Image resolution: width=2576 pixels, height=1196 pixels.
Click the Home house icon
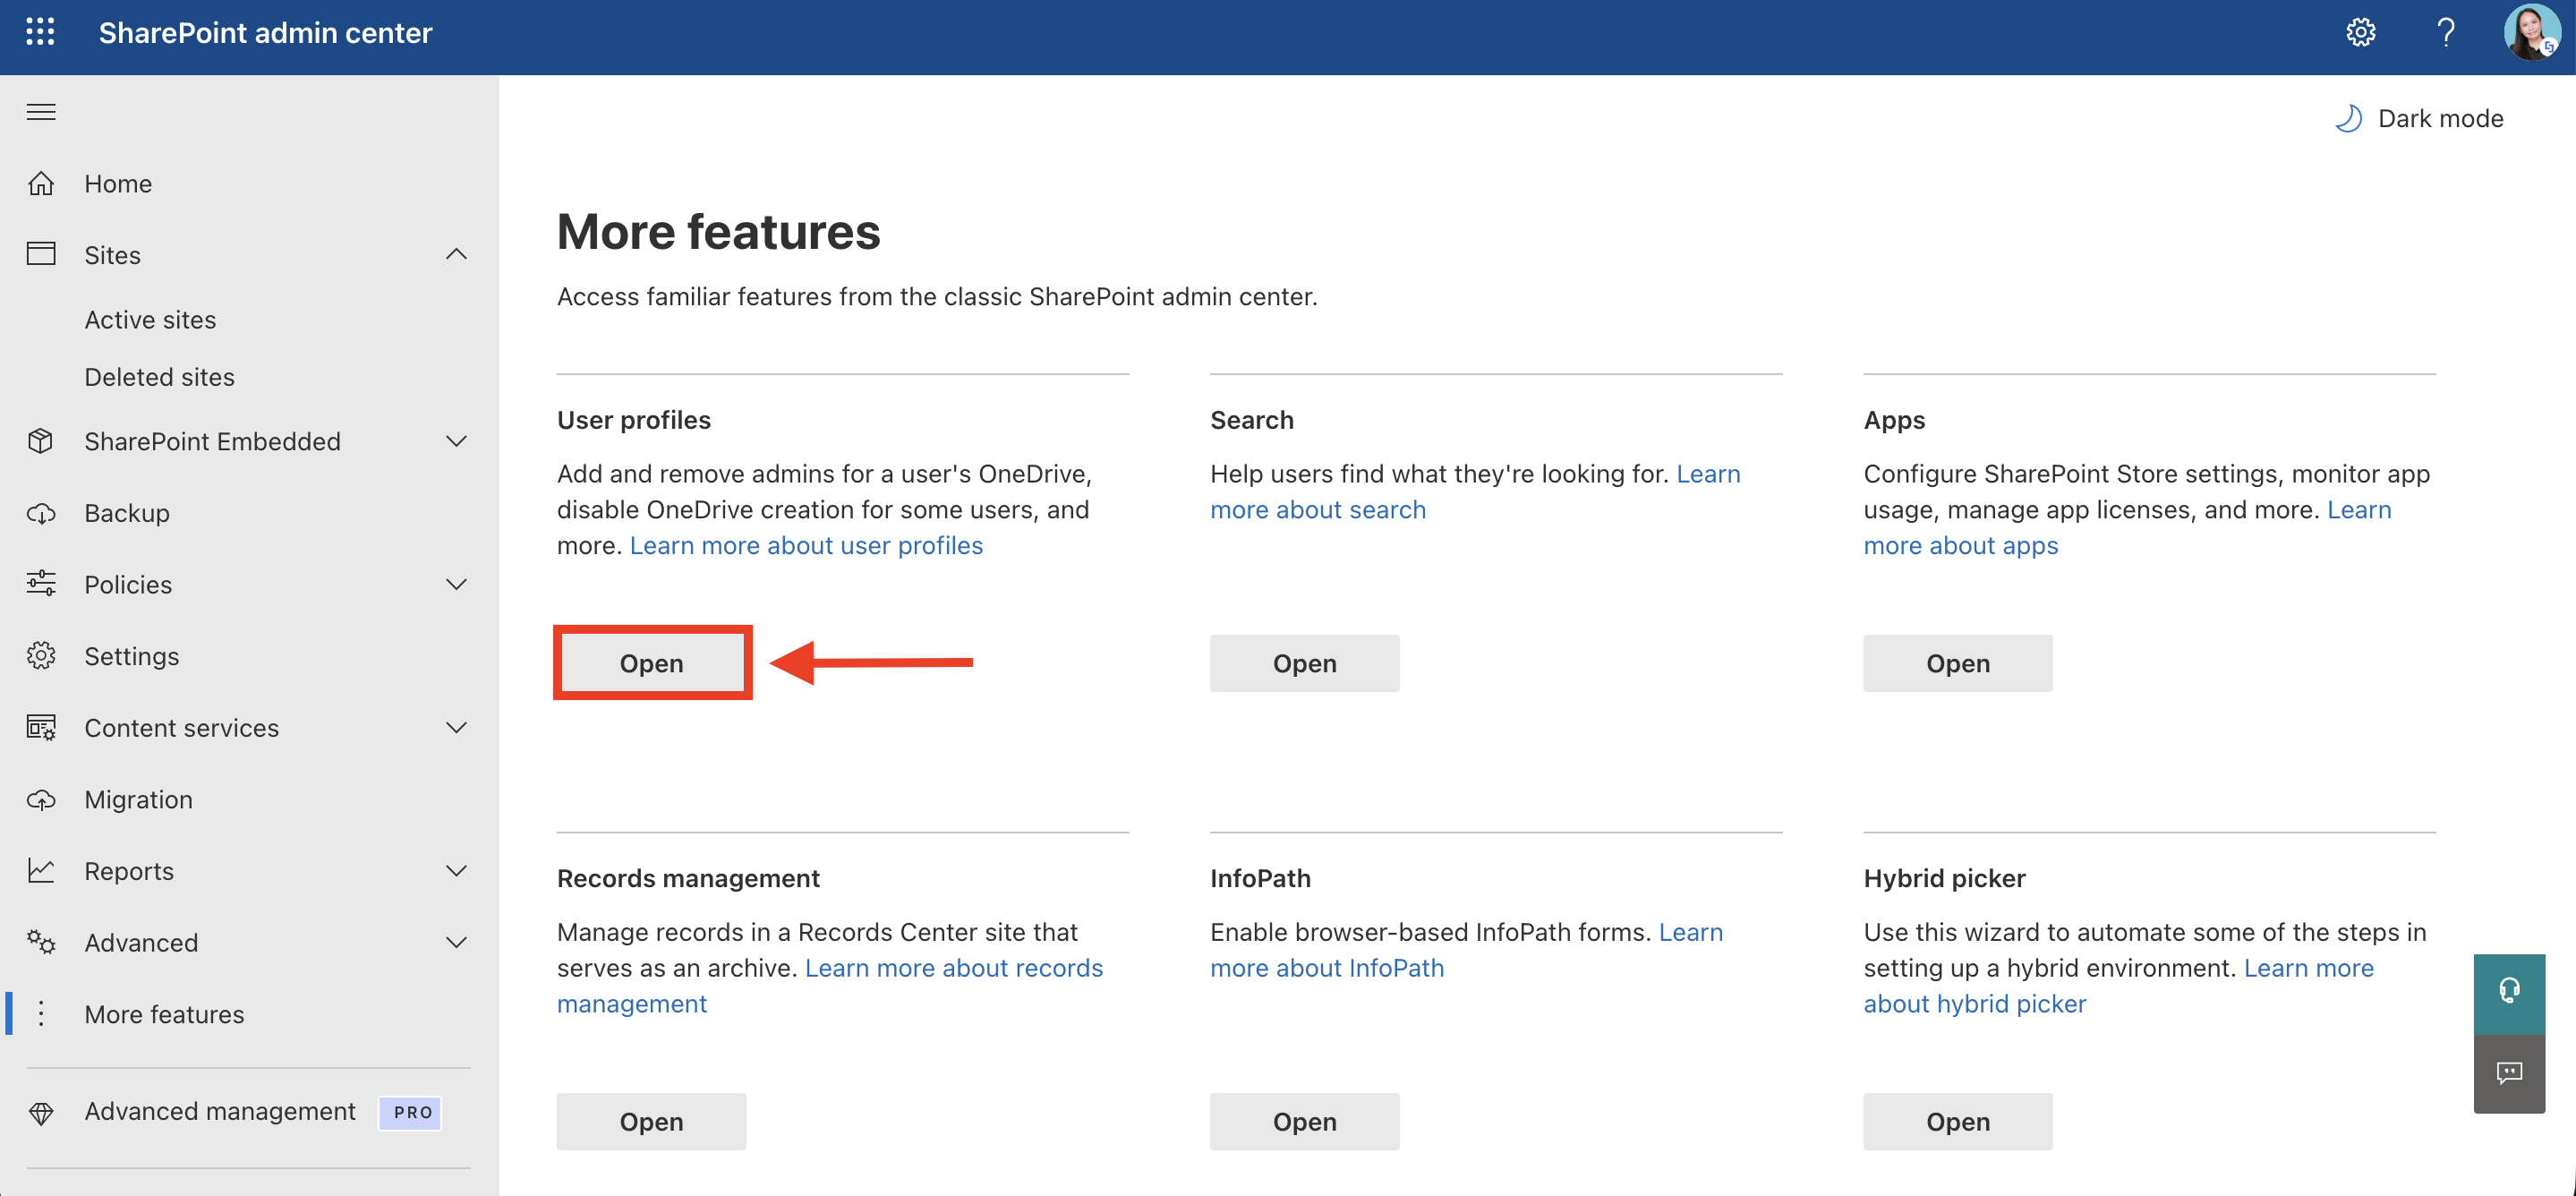tap(41, 184)
